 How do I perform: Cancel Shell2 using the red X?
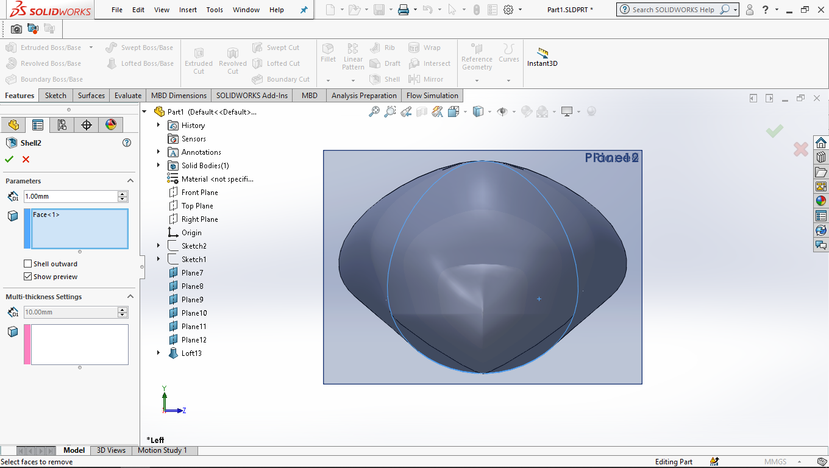25,159
